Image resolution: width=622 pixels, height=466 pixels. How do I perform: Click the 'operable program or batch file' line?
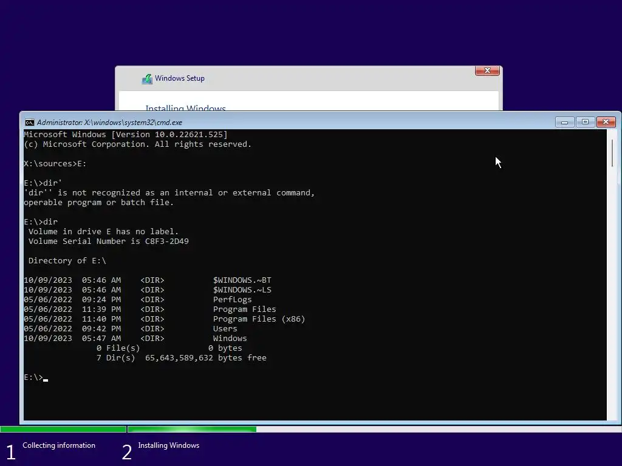[x=99, y=203]
